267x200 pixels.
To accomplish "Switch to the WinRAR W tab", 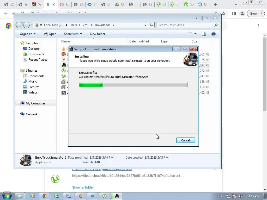I will point(37,4).
